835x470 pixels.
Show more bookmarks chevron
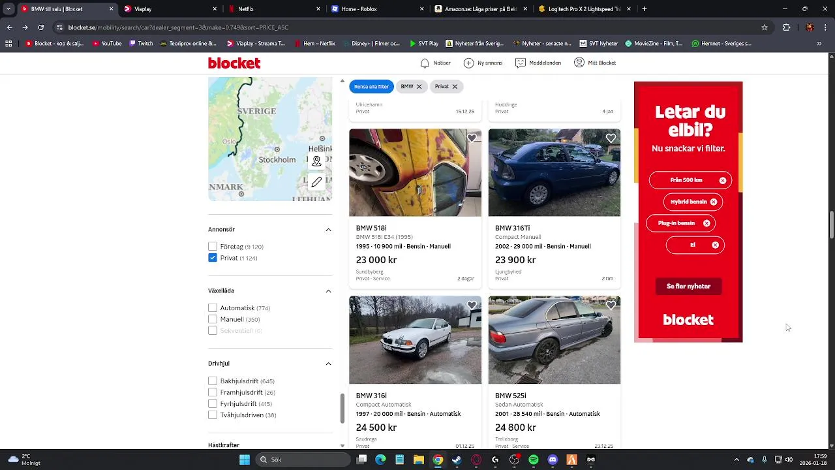819,44
